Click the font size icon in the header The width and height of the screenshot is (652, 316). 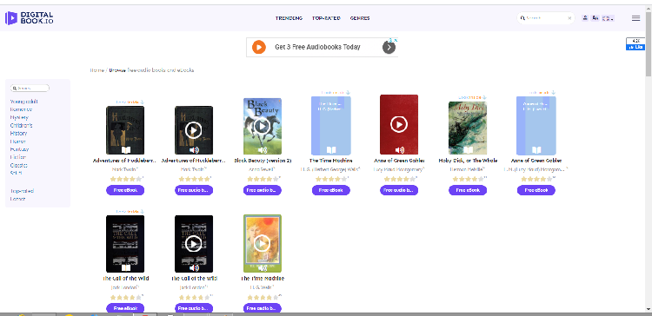595,18
